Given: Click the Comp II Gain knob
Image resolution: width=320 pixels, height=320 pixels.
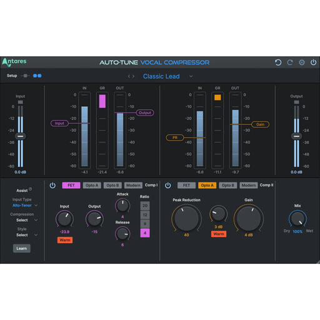Looking at the screenshot, I should click(249, 218).
